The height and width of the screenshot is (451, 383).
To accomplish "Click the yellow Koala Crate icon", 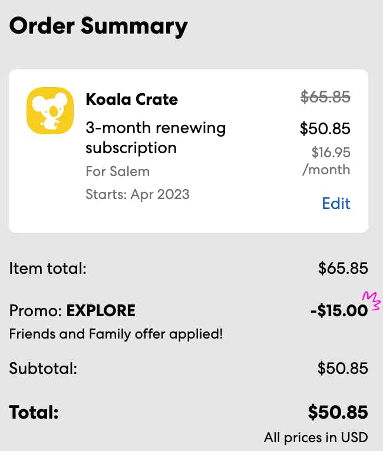I will click(50, 111).
